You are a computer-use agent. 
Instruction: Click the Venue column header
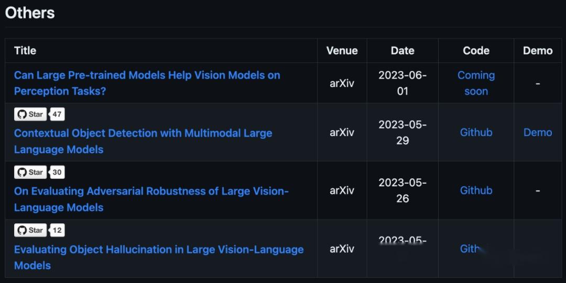342,51
